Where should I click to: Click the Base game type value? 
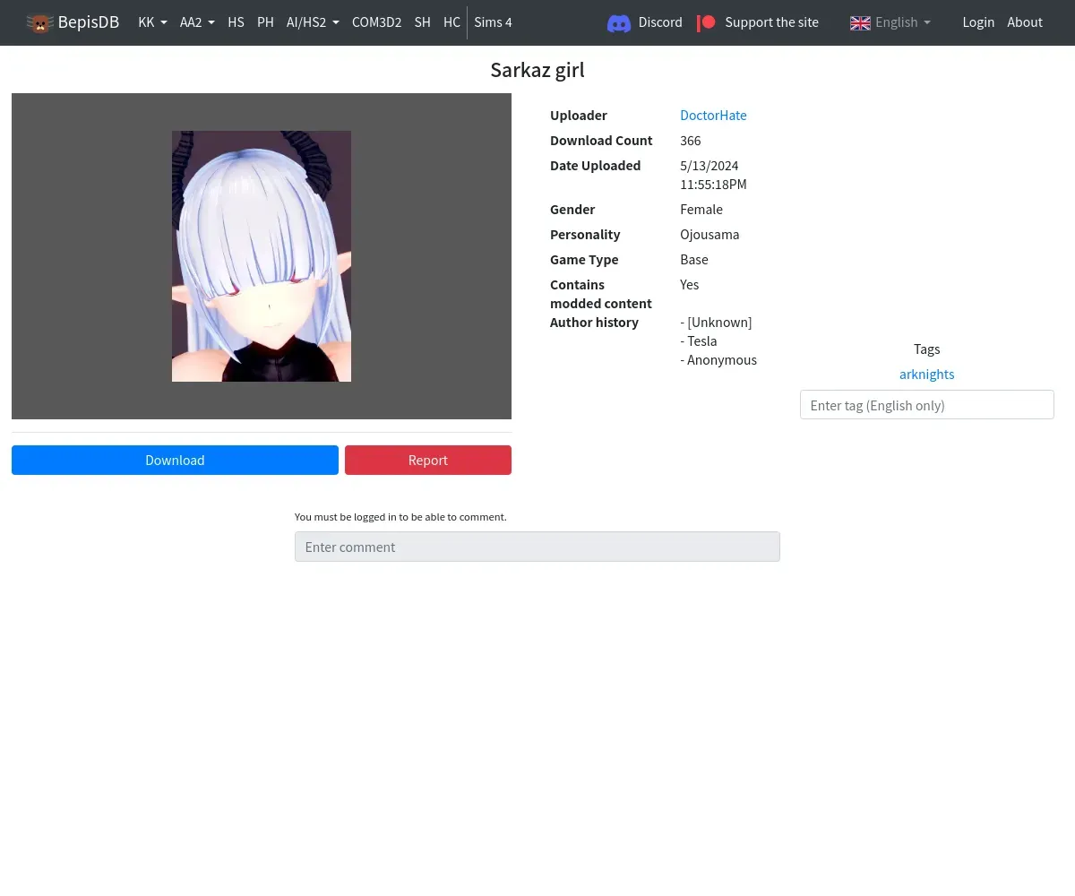tap(694, 259)
